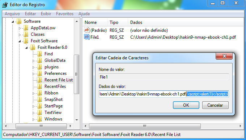Click the RecentFiles folder icon
This screenshot has width=246, height=140.
pyautogui.click(x=40, y=86)
